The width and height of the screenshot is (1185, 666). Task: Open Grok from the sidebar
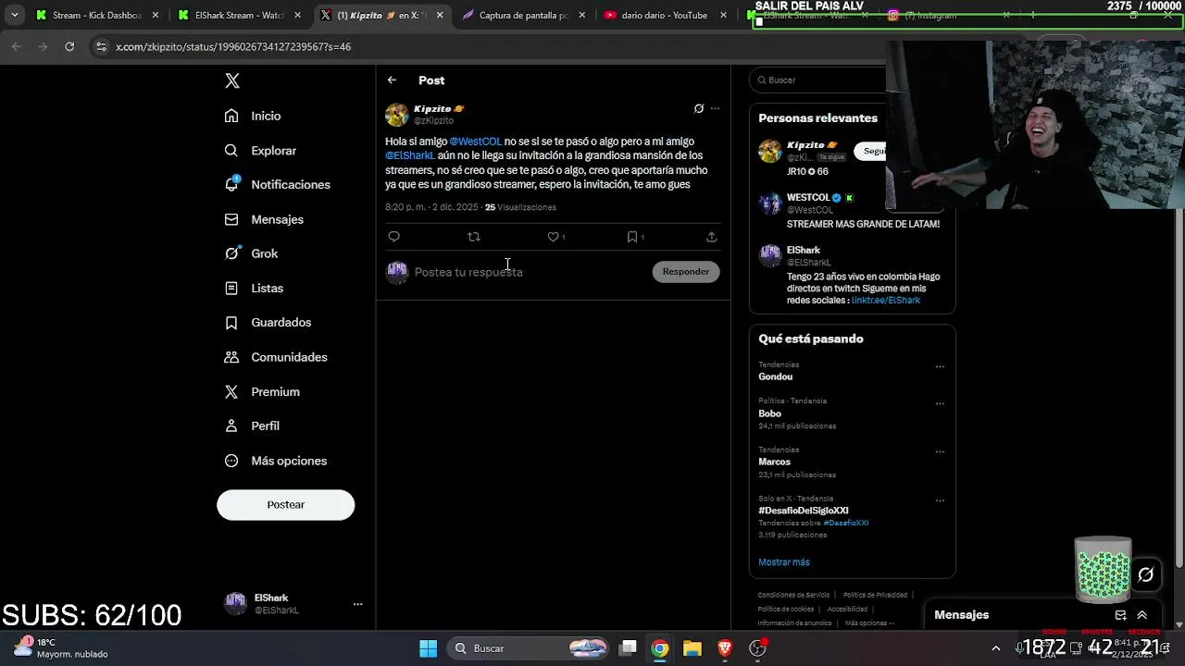coord(251,253)
